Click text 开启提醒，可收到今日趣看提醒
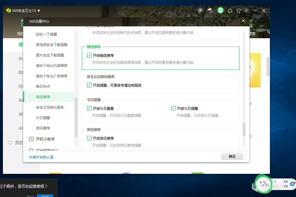The height and width of the screenshot is (197, 296). click(x=117, y=115)
